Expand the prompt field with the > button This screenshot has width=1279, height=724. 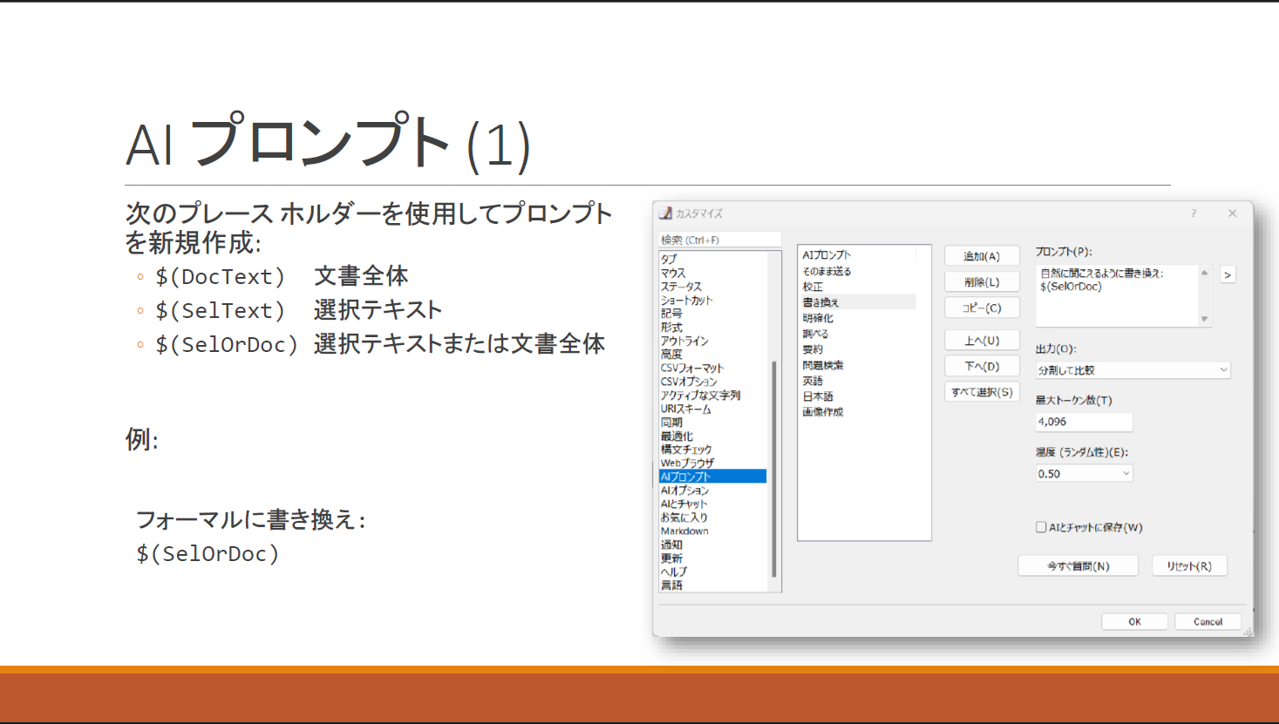[x=1228, y=274]
